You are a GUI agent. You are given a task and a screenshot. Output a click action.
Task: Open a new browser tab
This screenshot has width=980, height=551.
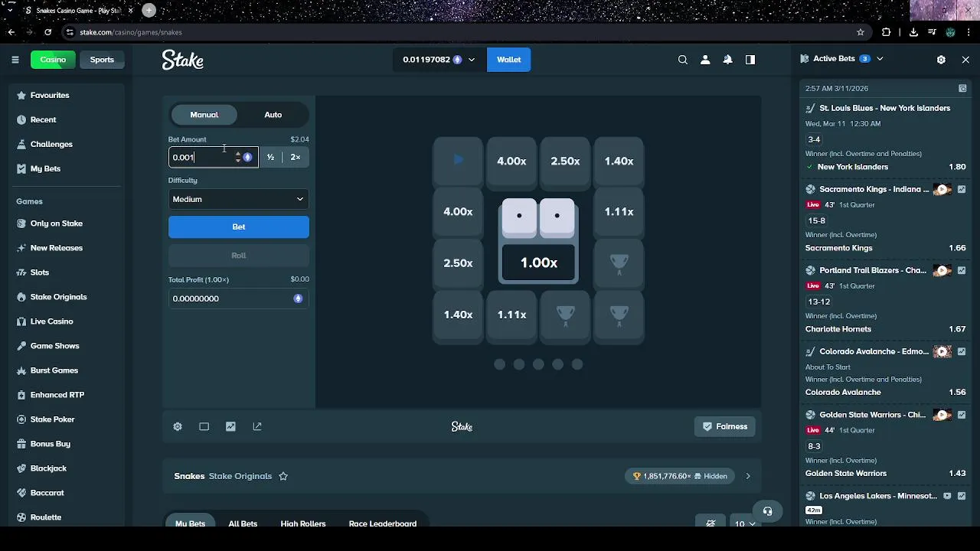[149, 11]
